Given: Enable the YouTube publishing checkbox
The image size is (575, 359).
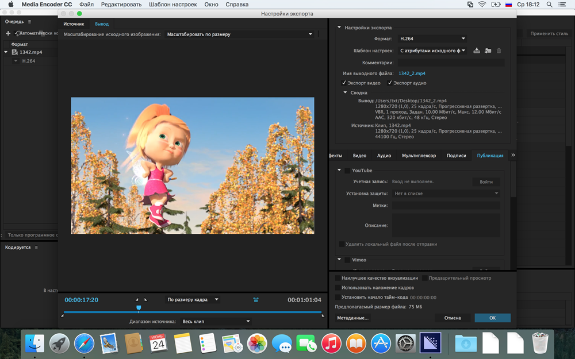Looking at the screenshot, I should coord(347,171).
